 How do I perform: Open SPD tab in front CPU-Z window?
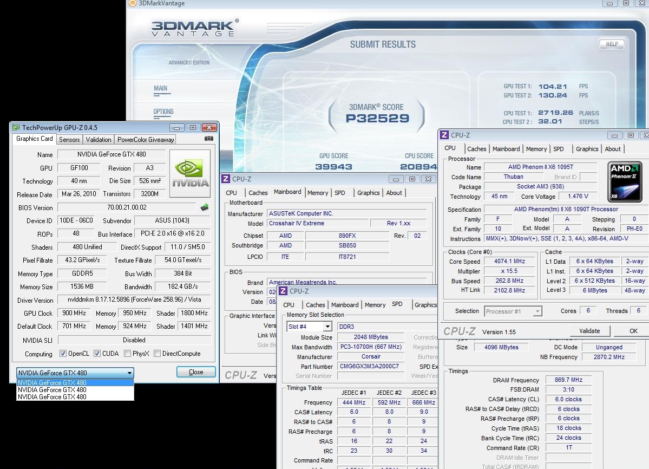pyautogui.click(x=559, y=149)
